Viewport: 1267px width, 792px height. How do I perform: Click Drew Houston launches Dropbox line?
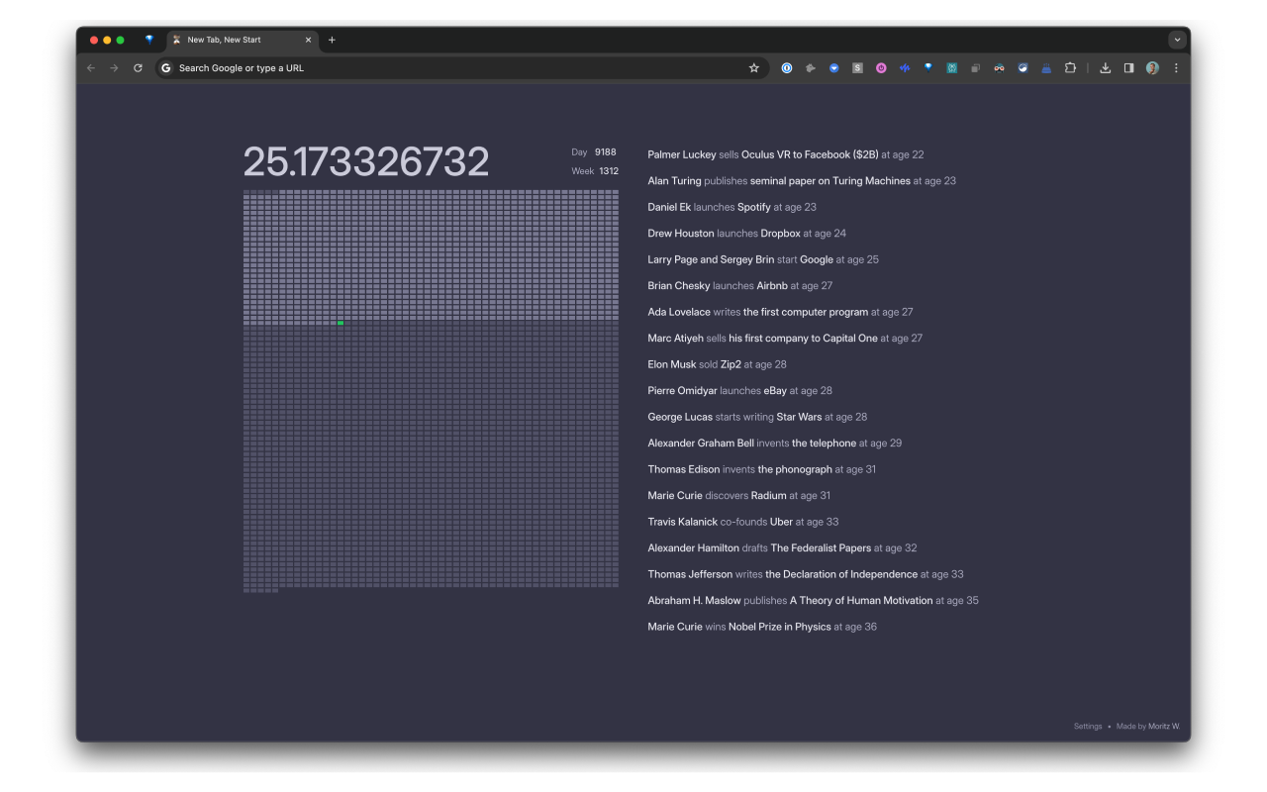(x=746, y=234)
